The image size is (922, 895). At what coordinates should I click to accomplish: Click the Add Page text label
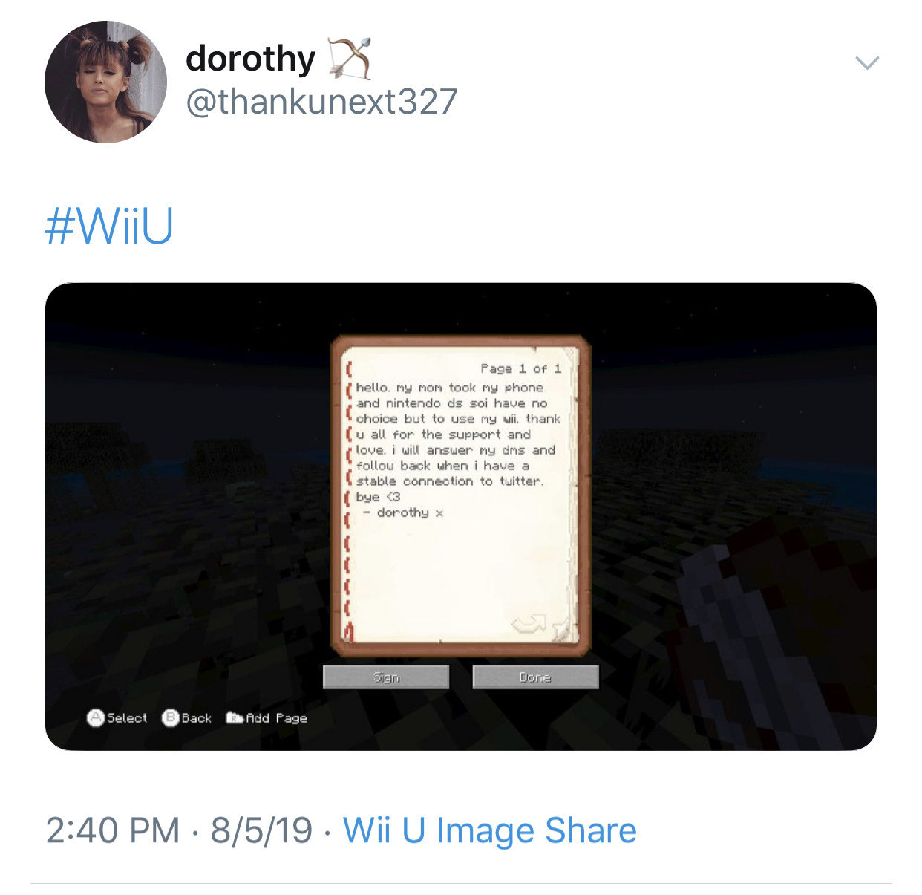click(x=276, y=718)
